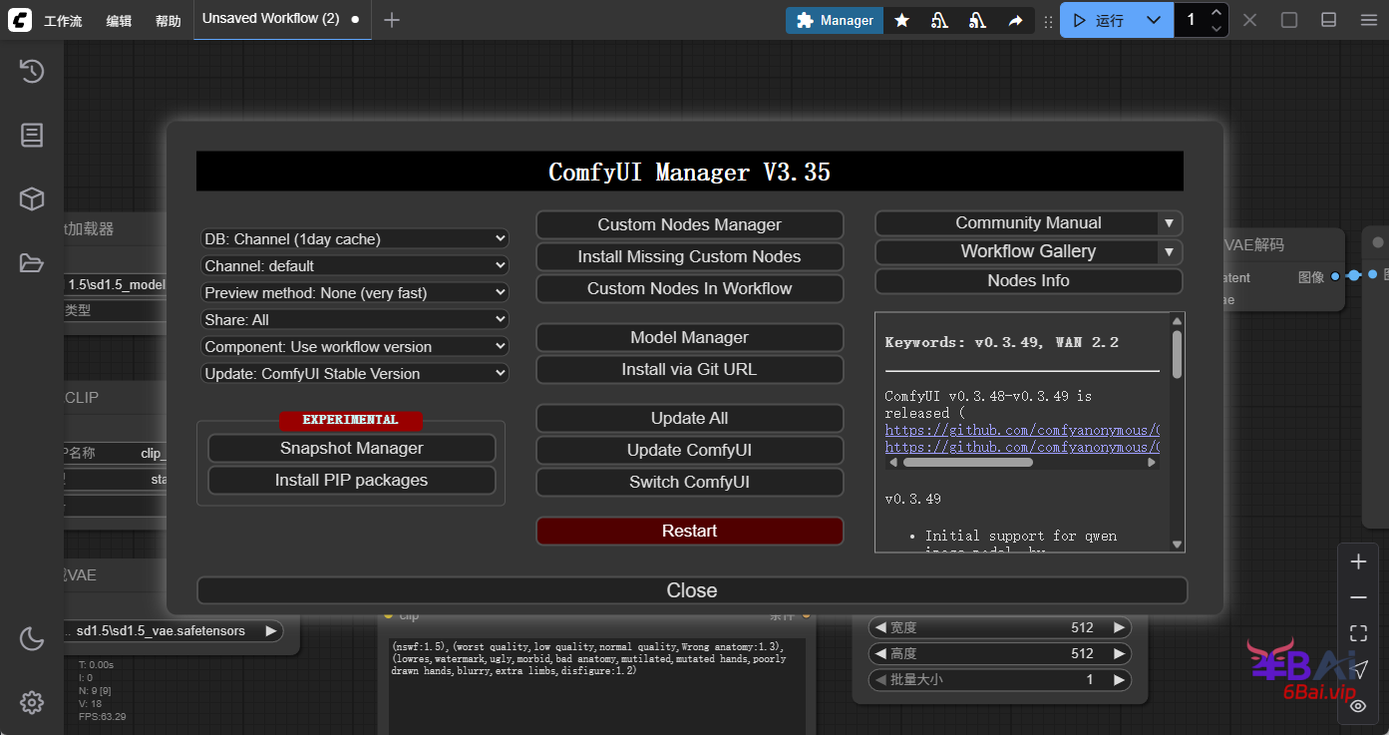
Task: Open the queue history sidebar panel
Action: (32, 71)
